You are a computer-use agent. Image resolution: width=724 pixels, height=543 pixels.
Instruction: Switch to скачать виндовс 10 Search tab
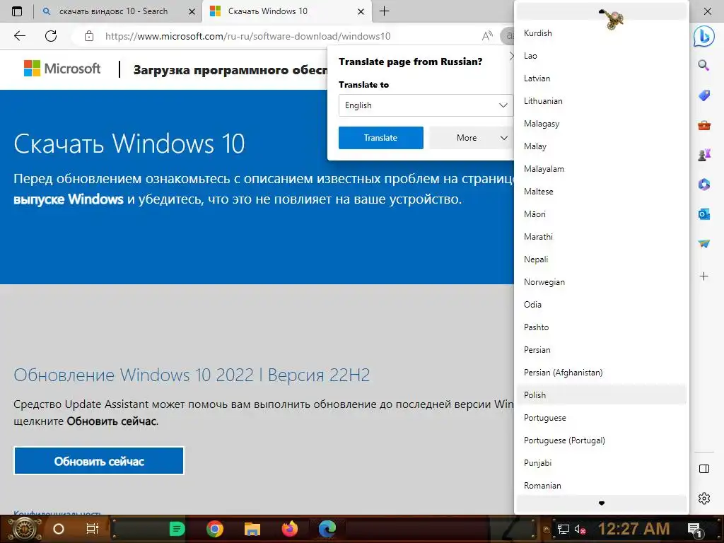click(113, 11)
